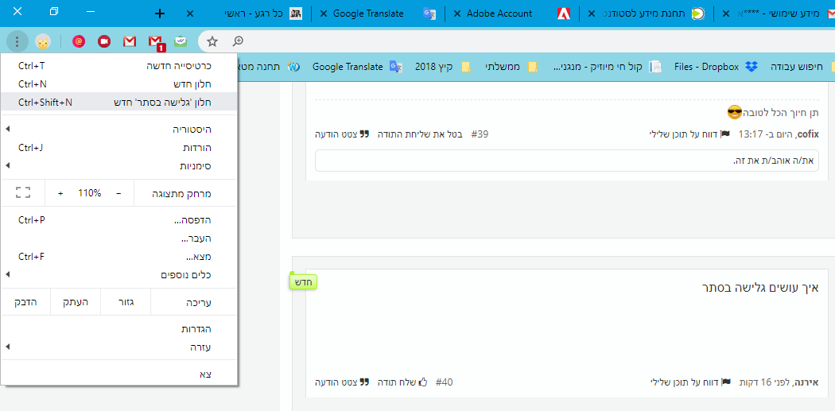Screen dimensions: 835x411
Task: Open הגדרות (settings) from the menu
Action: pos(119,329)
